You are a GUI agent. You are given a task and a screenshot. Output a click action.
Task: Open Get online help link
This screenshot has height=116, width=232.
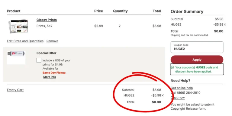182,88
